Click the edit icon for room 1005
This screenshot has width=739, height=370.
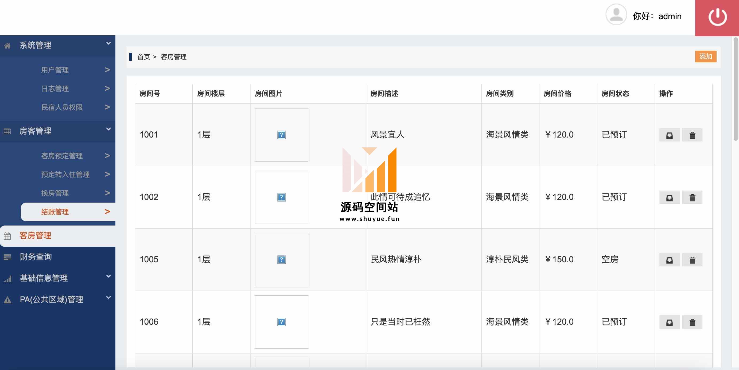pos(669,260)
